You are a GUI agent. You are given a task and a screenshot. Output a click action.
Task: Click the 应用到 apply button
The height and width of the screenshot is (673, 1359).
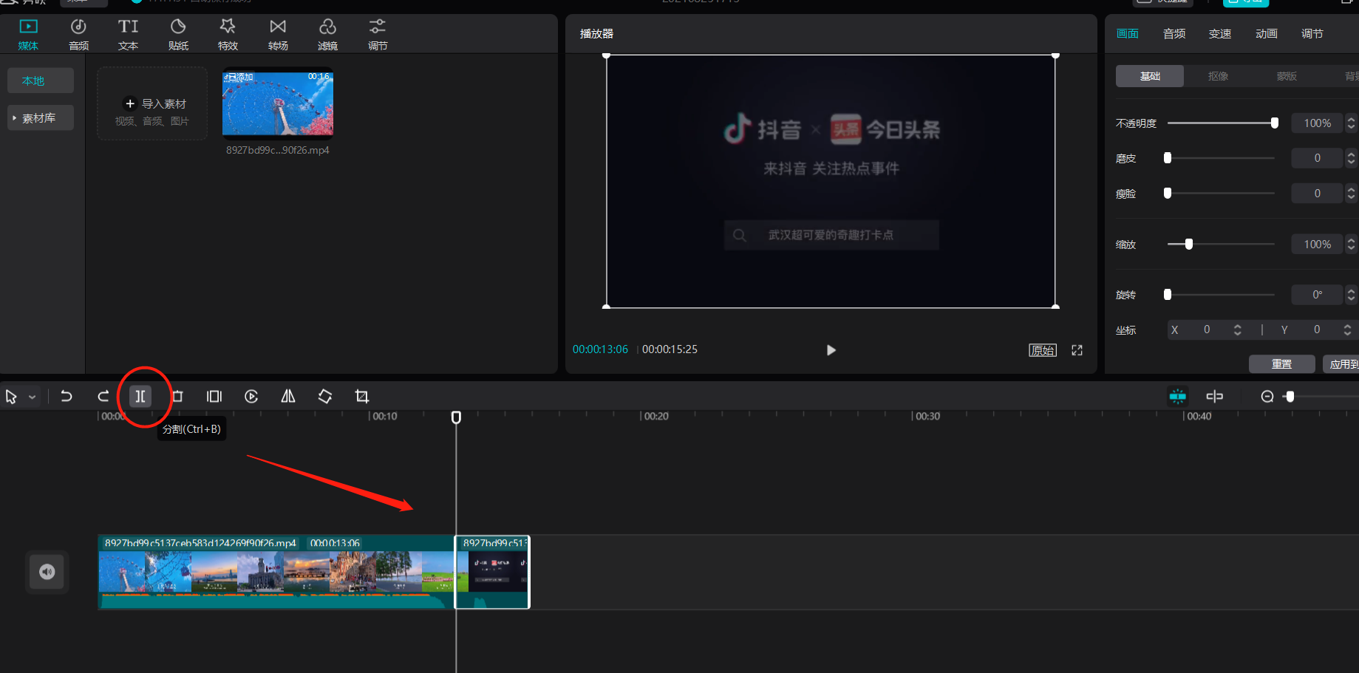[1341, 364]
